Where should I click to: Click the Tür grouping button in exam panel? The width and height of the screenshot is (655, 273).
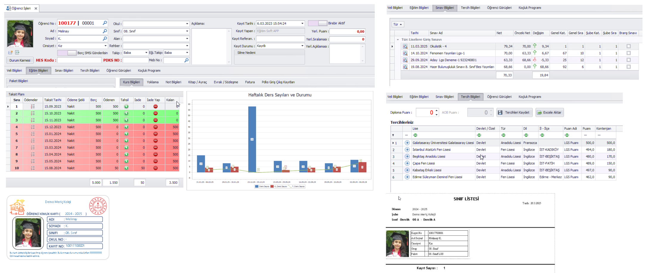[x=398, y=24]
